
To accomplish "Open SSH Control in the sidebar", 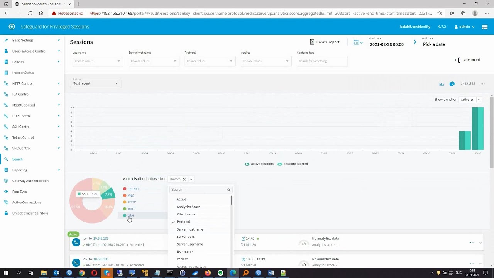I will coord(21,127).
